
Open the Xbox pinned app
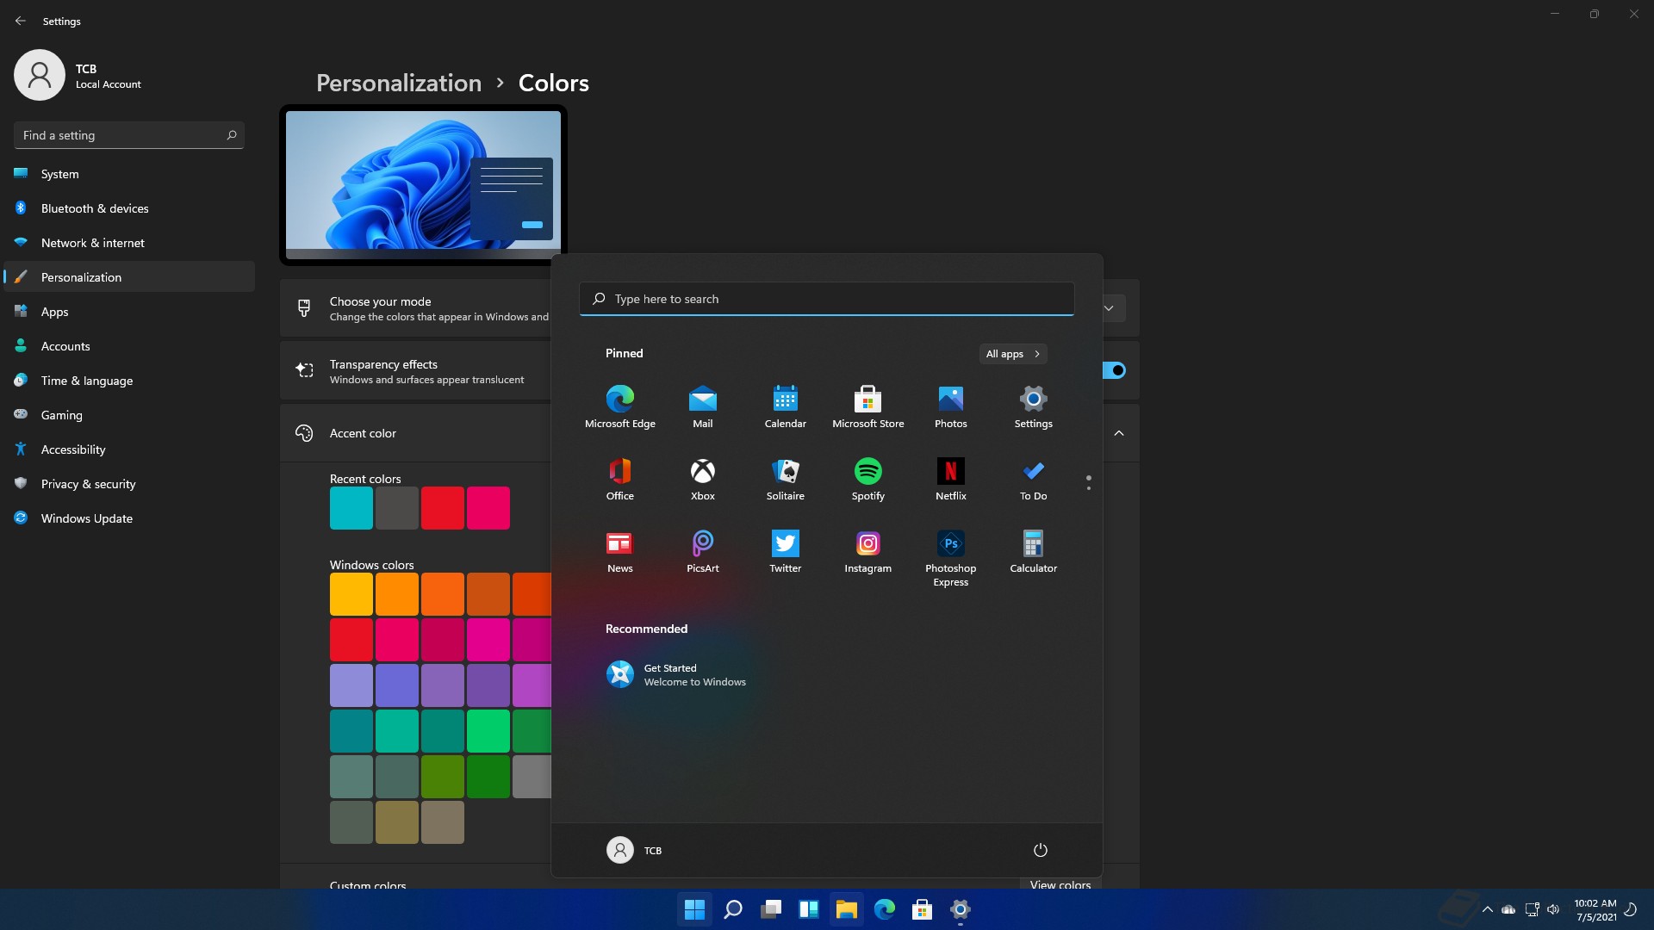703,479
